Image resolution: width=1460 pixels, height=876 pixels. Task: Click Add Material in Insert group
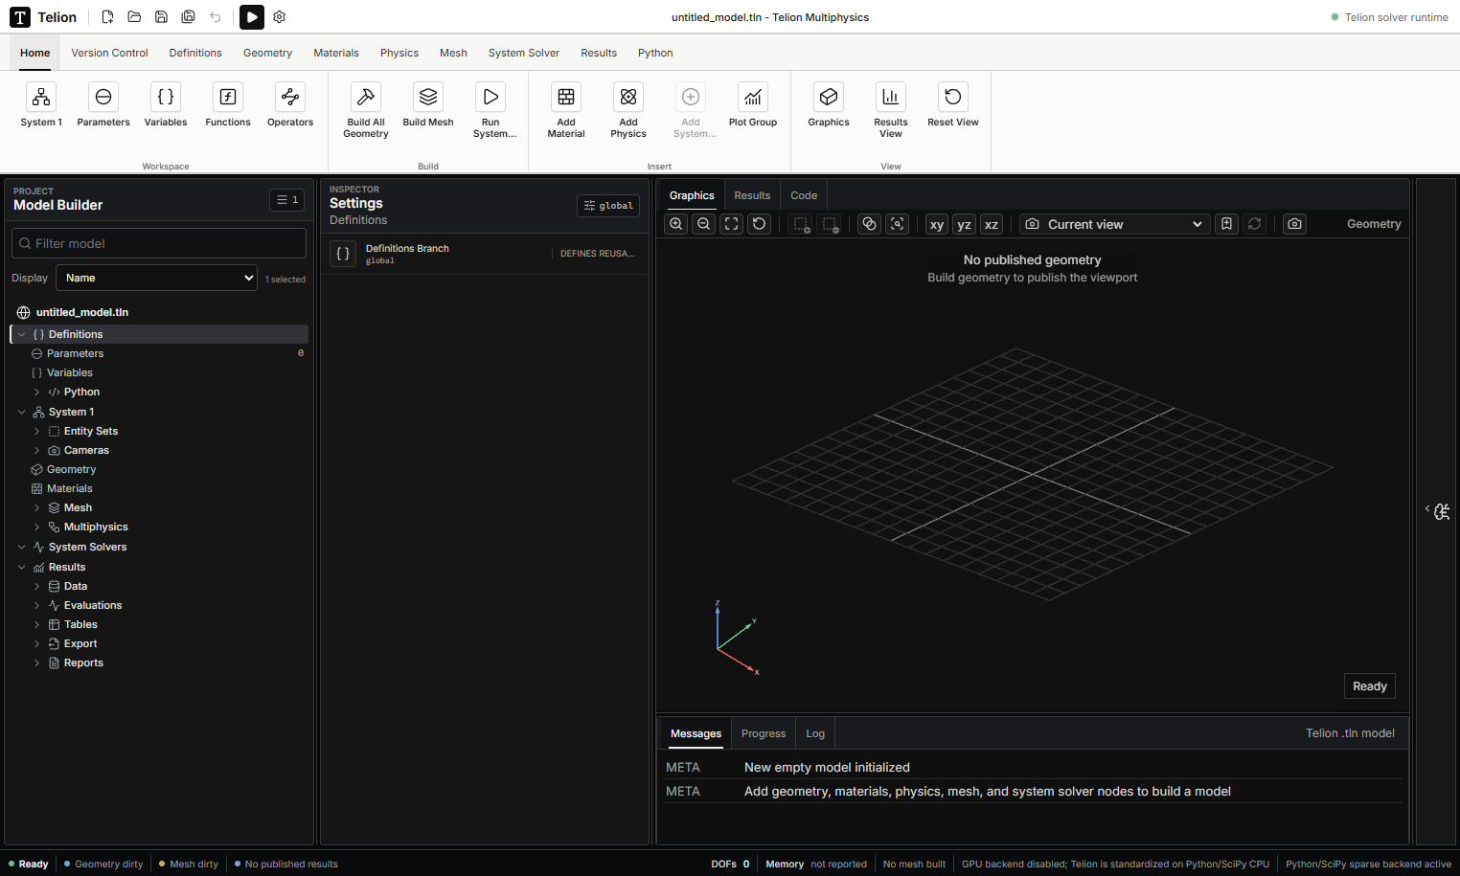click(x=566, y=111)
